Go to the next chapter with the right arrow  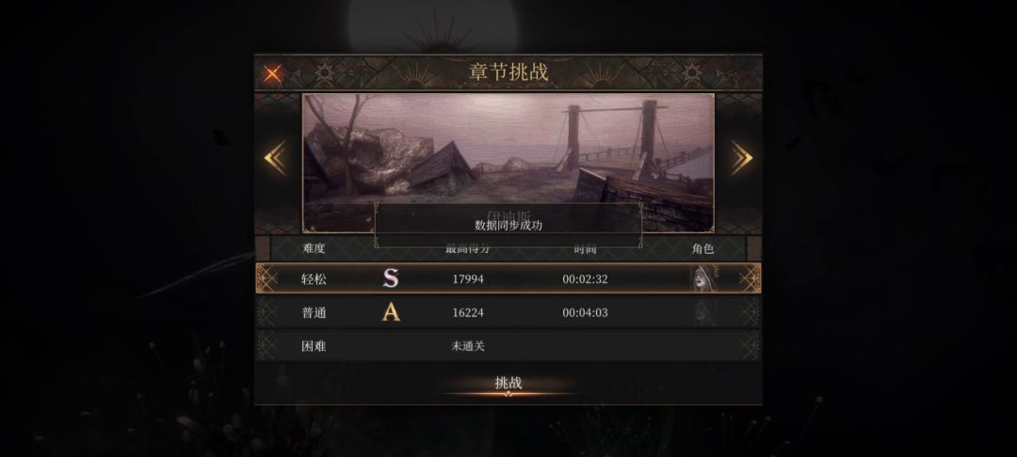point(741,158)
